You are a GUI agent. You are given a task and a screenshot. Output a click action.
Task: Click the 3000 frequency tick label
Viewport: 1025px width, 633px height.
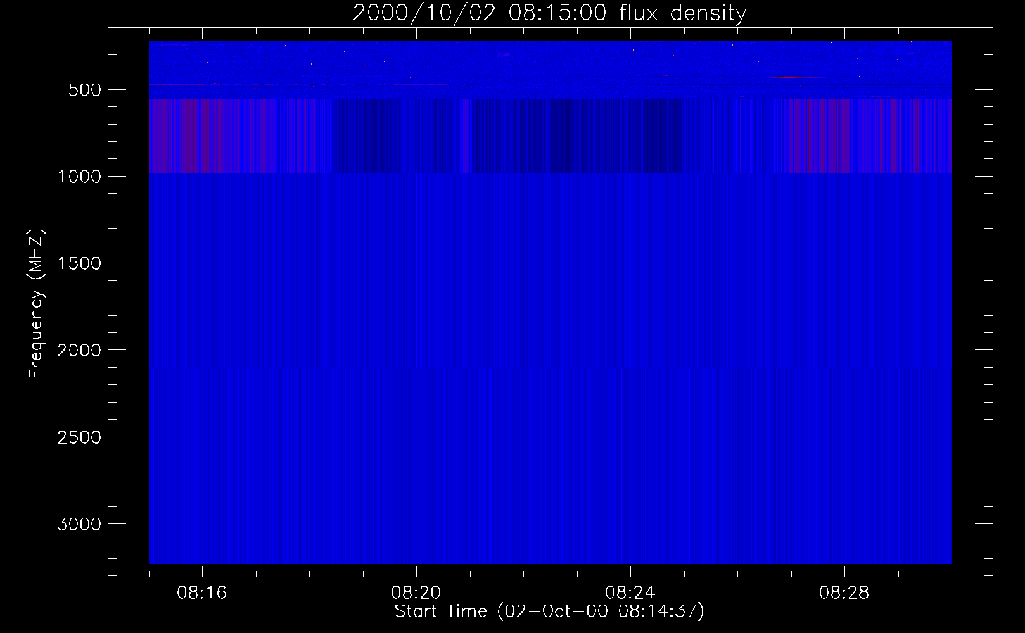pos(79,524)
